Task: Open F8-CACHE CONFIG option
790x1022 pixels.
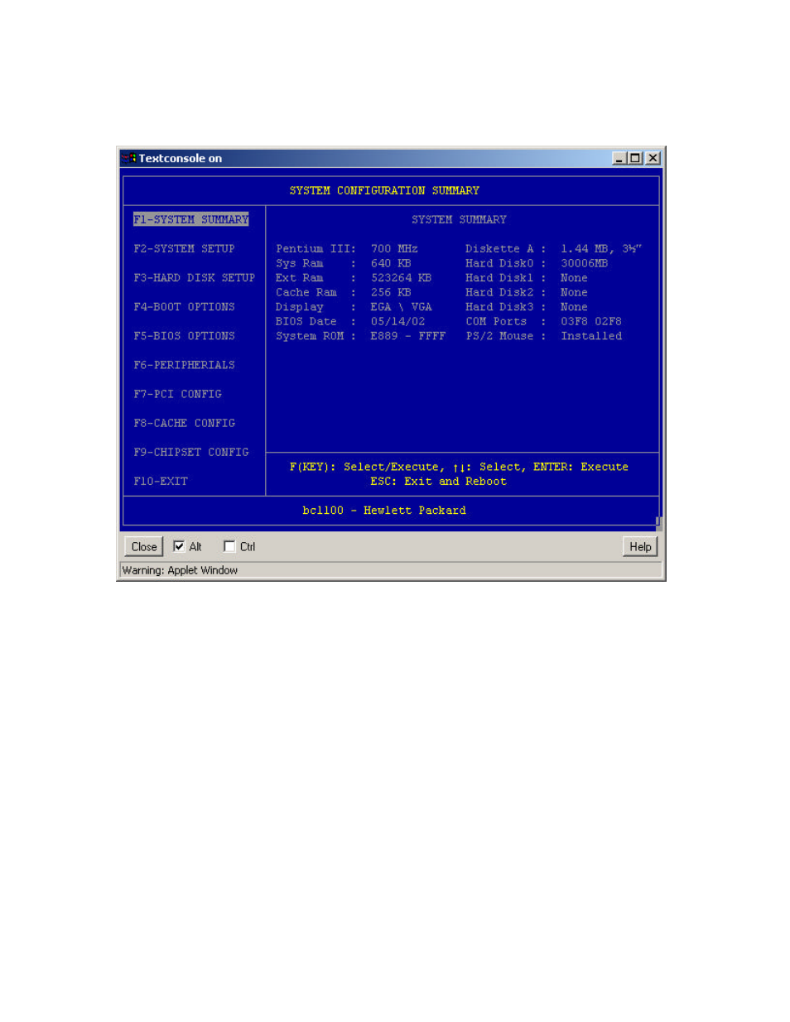Action: [x=184, y=423]
